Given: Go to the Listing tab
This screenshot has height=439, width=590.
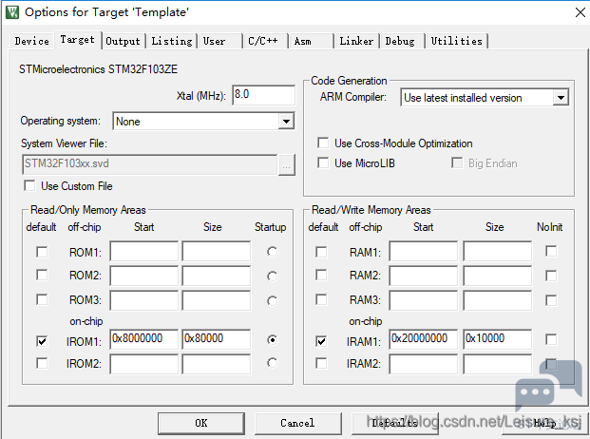Looking at the screenshot, I should [x=172, y=41].
